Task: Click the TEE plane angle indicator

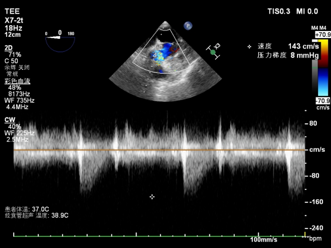Action: 60,39
